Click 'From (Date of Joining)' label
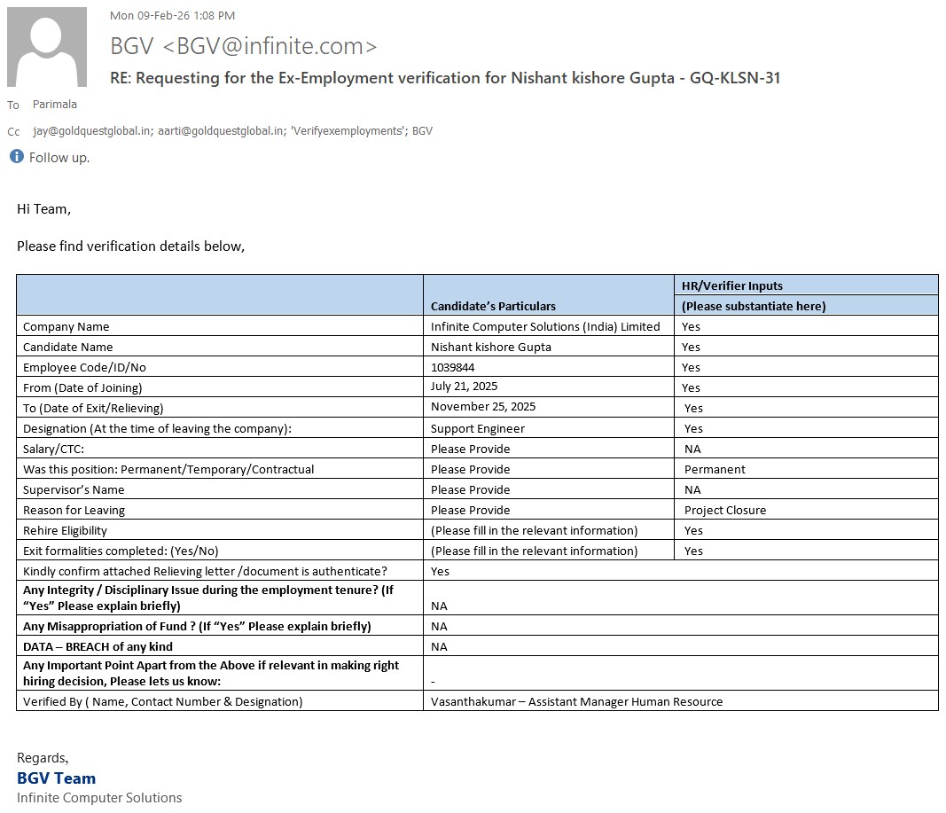Image resolution: width=946 pixels, height=813 pixels. point(82,387)
